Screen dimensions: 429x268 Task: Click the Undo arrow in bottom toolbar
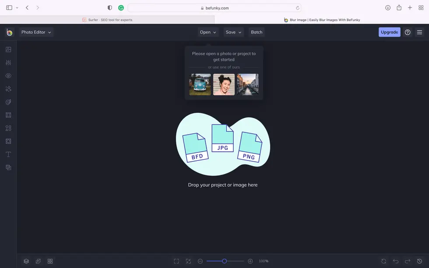click(x=395, y=261)
